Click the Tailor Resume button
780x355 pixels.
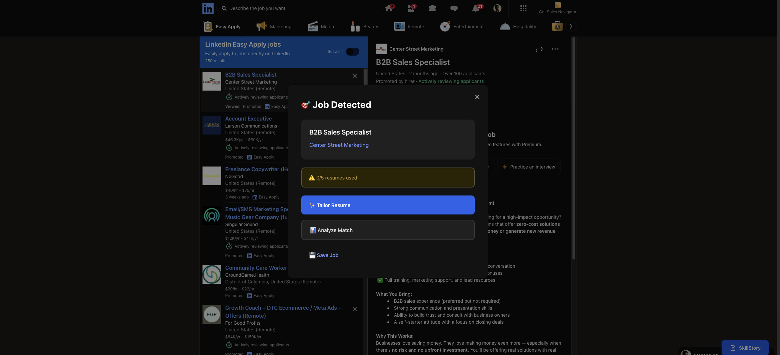[388, 205]
